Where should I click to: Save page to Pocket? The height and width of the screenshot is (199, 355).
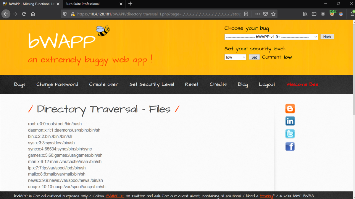pos(265,14)
